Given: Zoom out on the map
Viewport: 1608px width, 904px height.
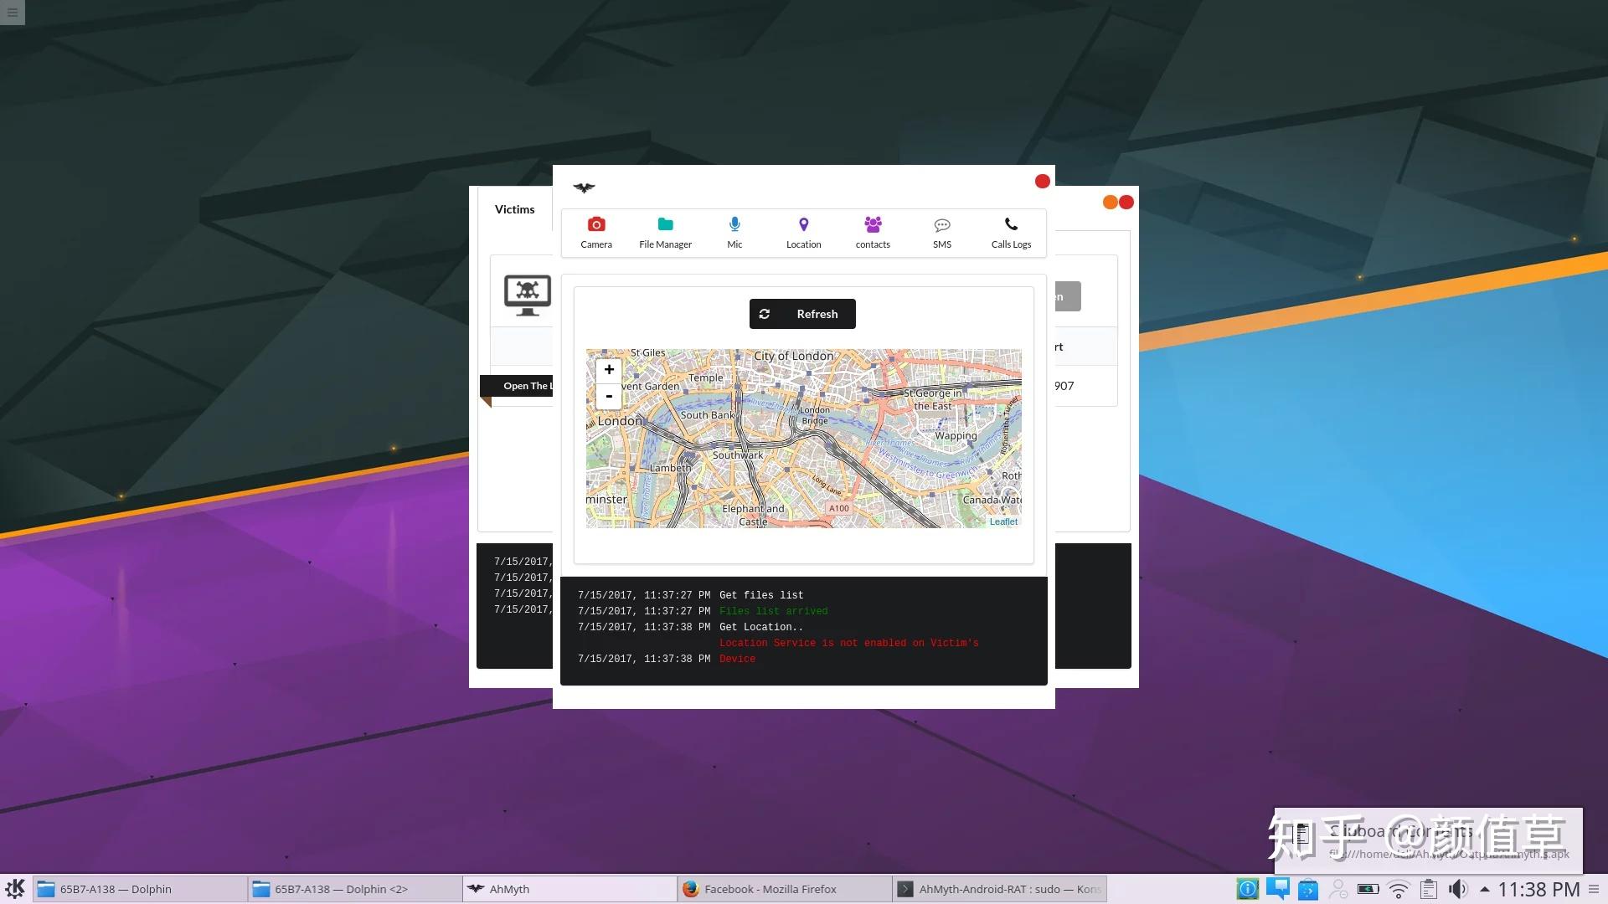Looking at the screenshot, I should [609, 396].
